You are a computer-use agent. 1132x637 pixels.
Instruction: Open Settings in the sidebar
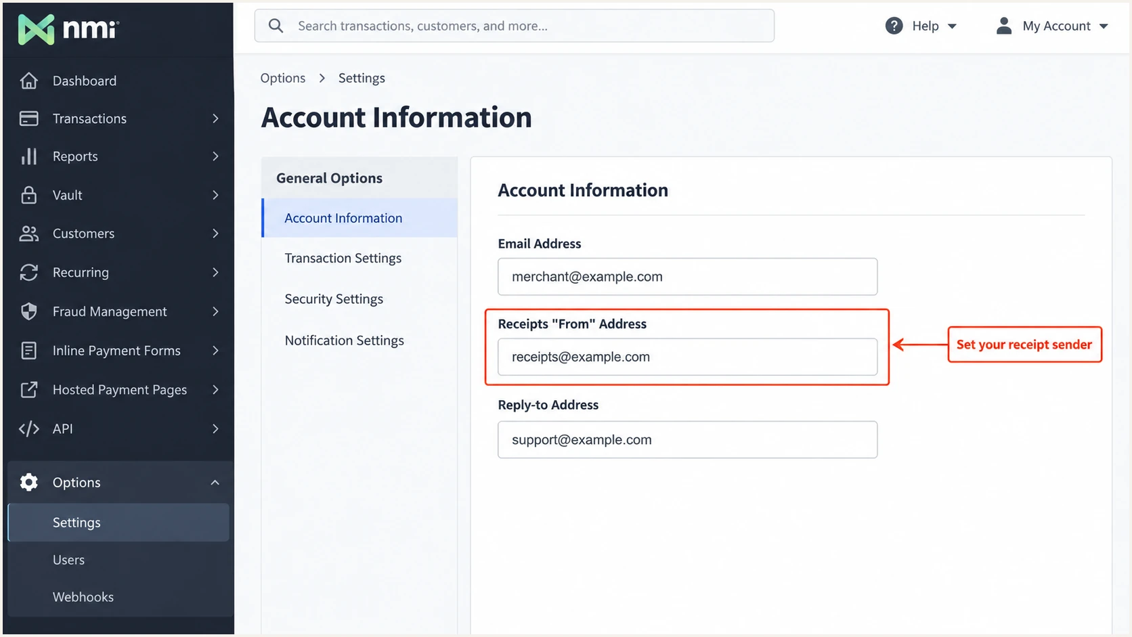click(x=118, y=523)
